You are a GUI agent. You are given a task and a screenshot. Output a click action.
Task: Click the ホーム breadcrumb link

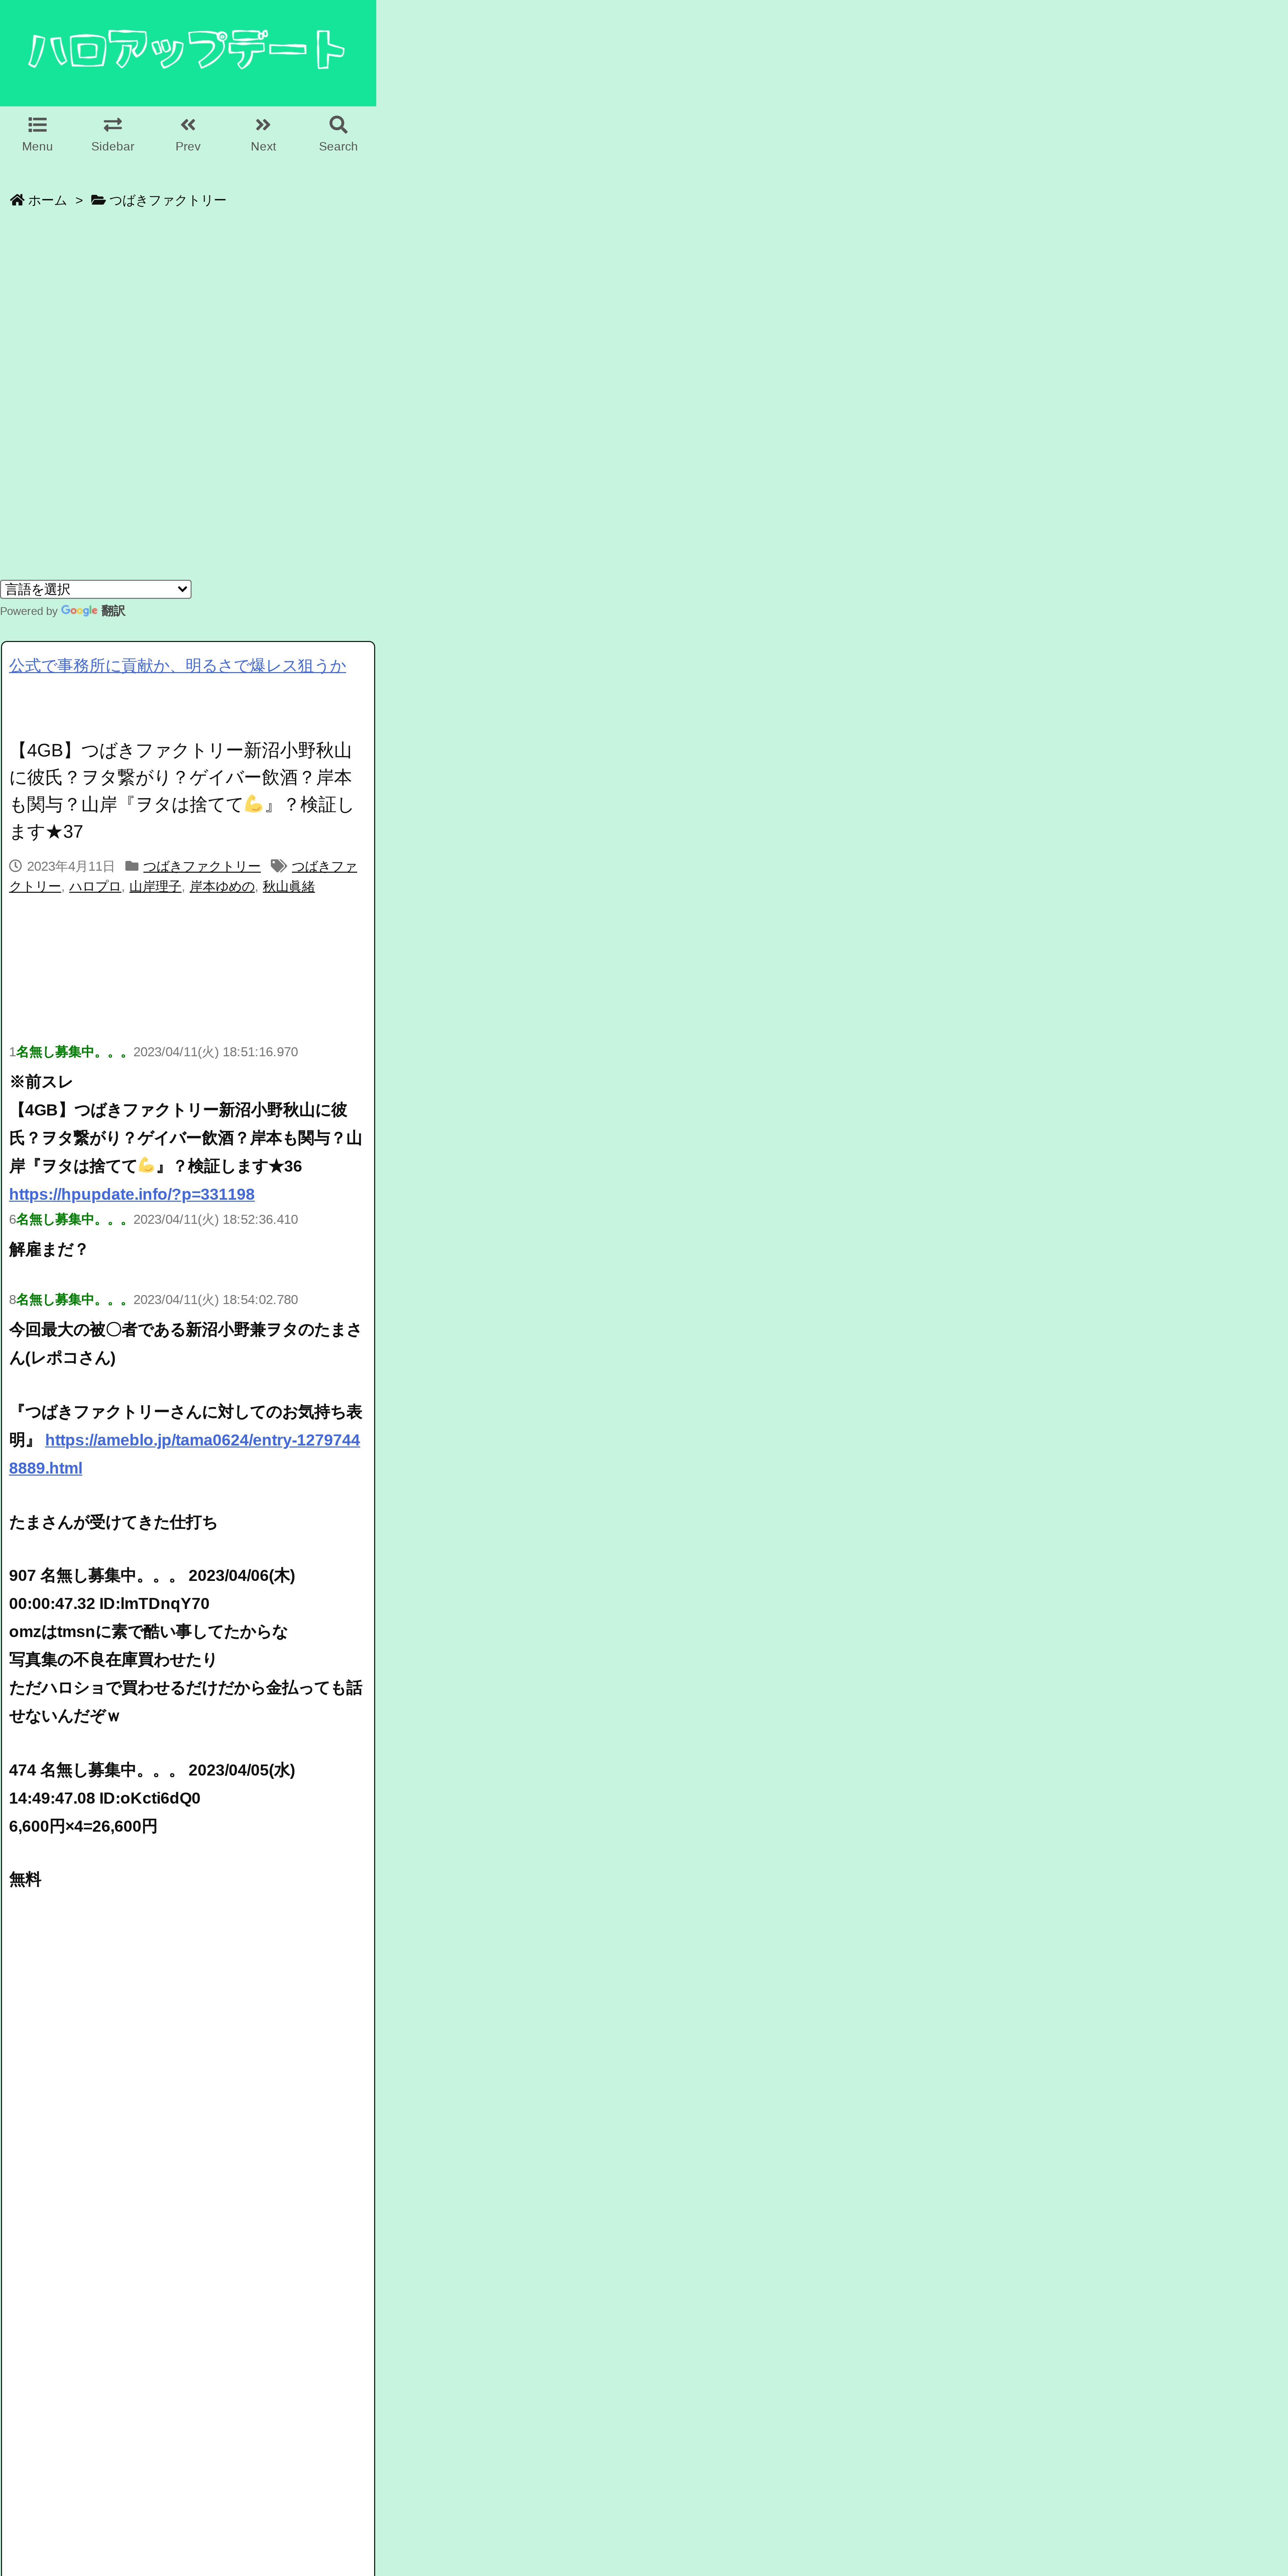point(47,200)
